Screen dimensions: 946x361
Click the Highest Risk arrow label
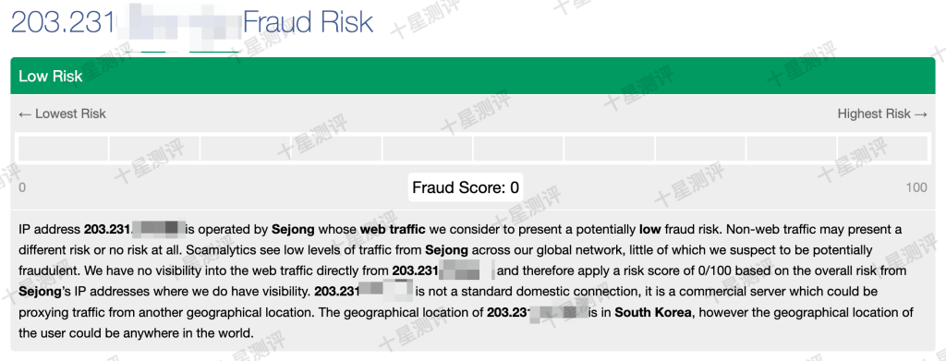(882, 114)
